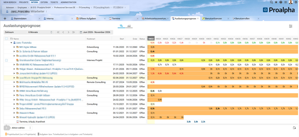
Task: Click the export icon at bottom right
Action: point(294,128)
